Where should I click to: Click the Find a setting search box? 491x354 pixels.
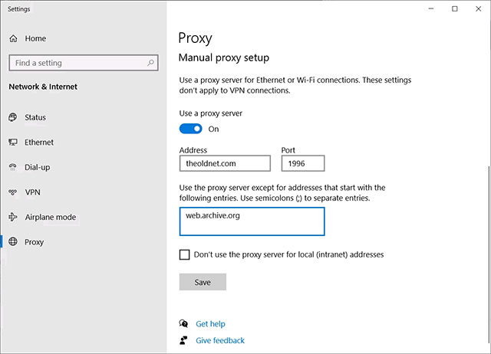click(84, 63)
